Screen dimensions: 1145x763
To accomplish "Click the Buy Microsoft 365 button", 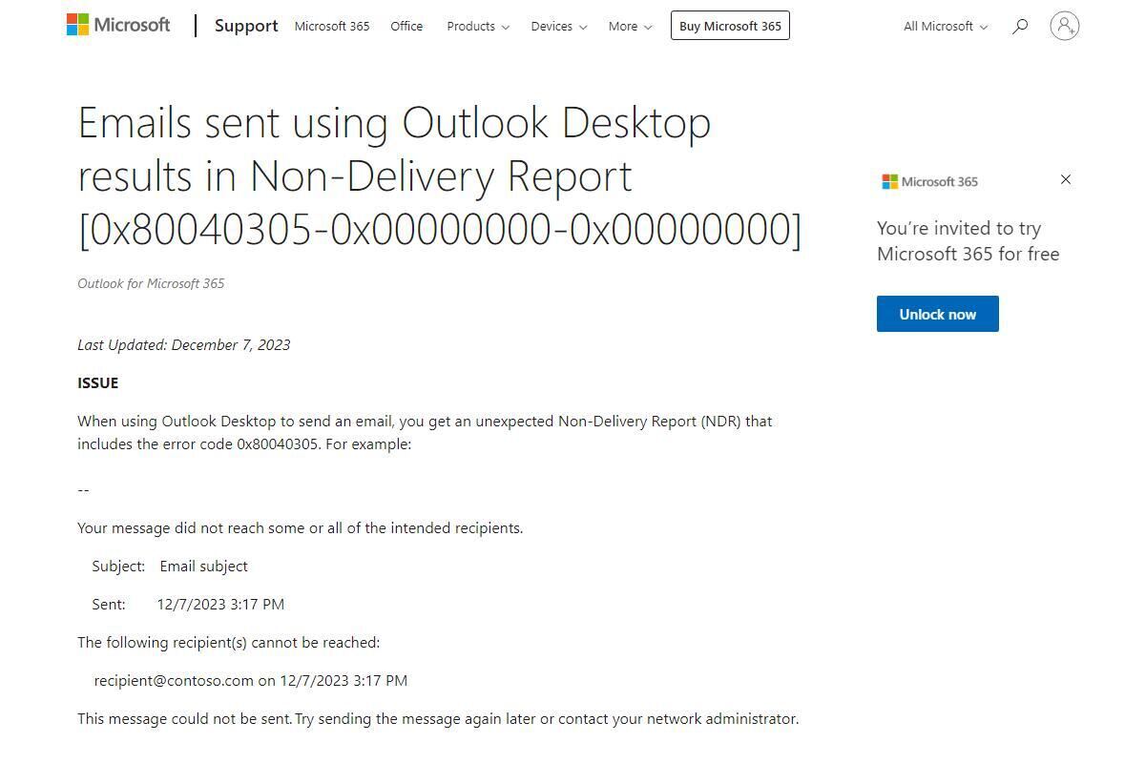I will pyautogui.click(x=730, y=26).
